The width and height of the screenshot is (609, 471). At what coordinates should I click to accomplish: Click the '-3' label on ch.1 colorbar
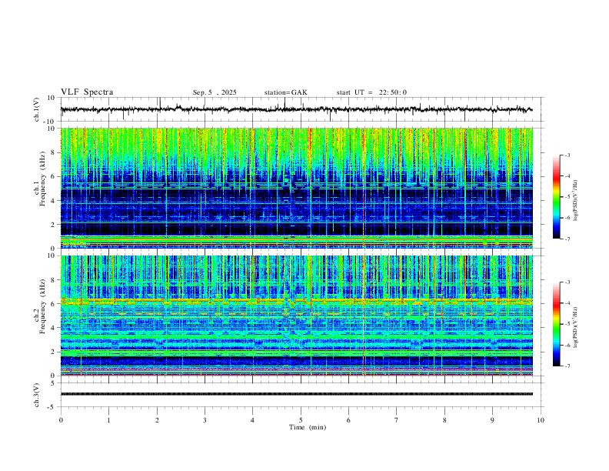pos(567,155)
